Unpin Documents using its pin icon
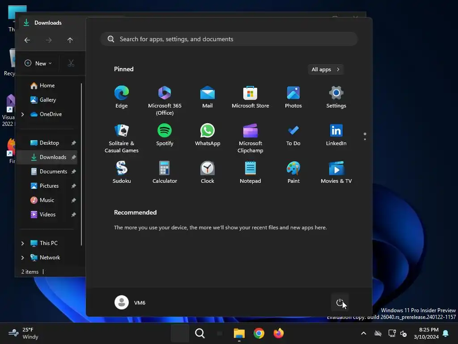This screenshot has width=458, height=344. point(74,172)
